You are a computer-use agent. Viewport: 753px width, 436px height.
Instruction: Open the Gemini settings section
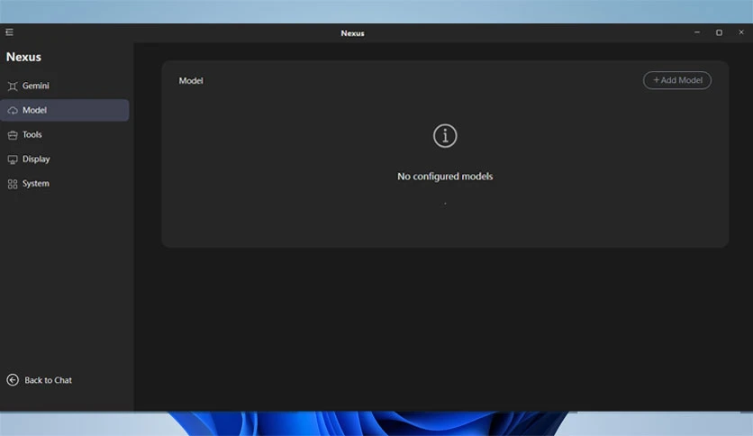(x=65, y=86)
